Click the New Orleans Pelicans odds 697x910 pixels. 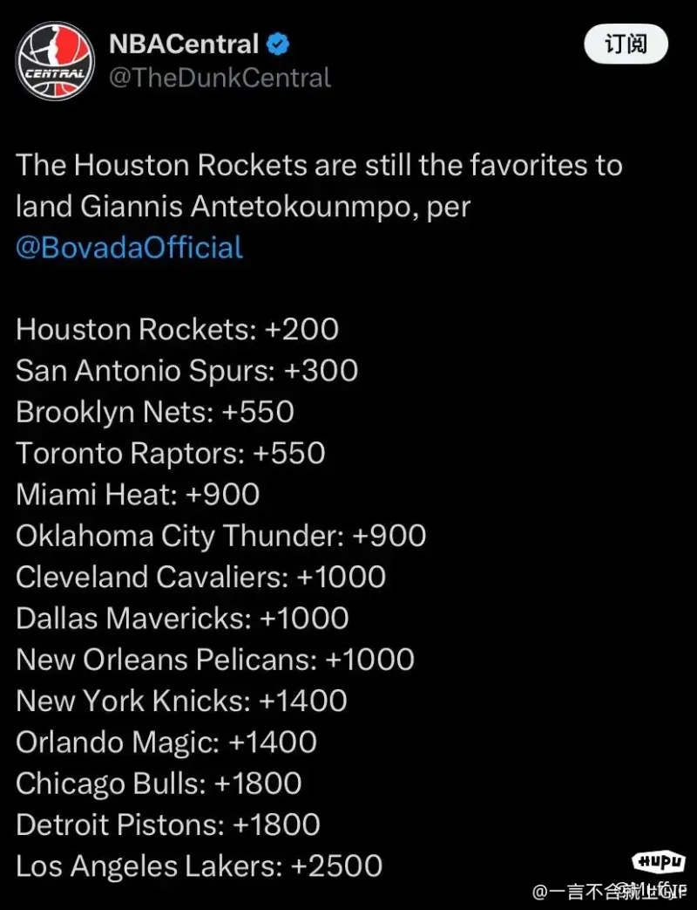pos(215,660)
